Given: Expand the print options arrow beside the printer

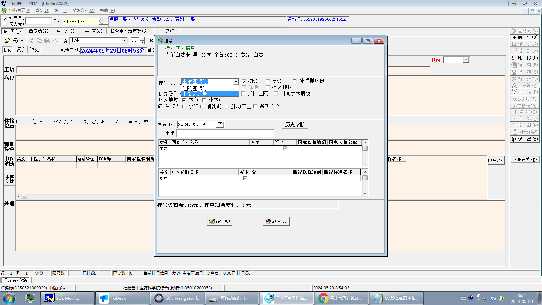Looking at the screenshot, I should pos(22,41).
